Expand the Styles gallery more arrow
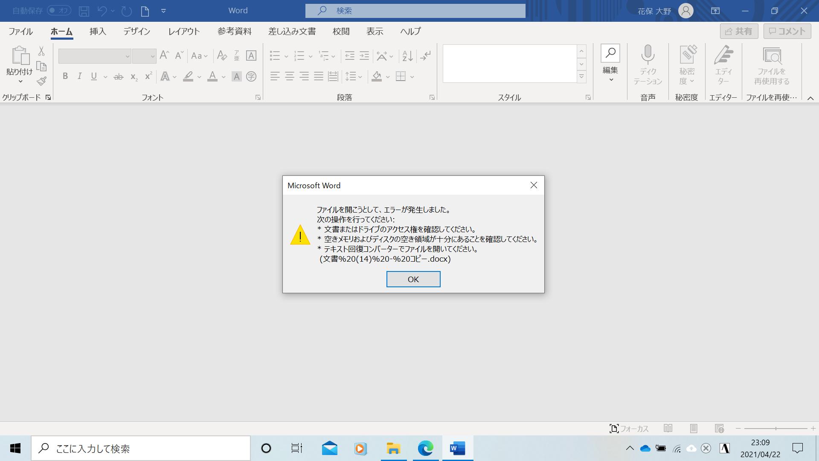819x461 pixels. [x=581, y=77]
